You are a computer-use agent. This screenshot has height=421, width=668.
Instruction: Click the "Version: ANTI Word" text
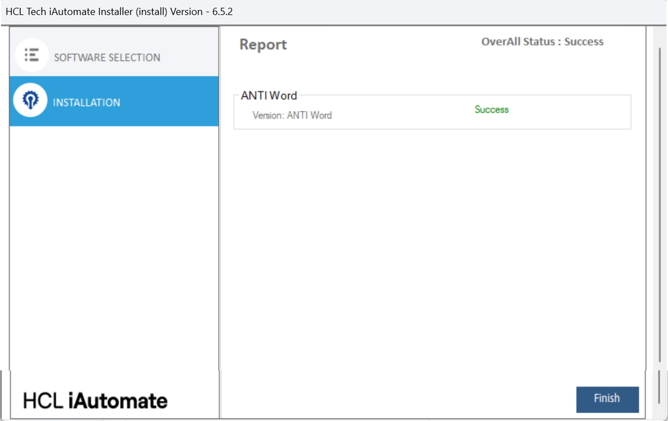[292, 115]
